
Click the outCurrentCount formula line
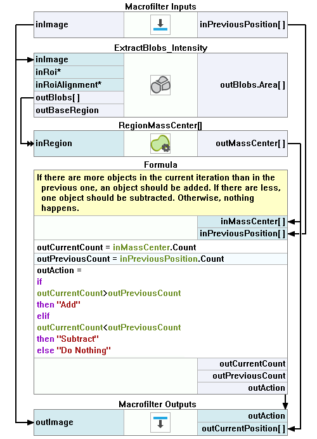tap(160, 248)
